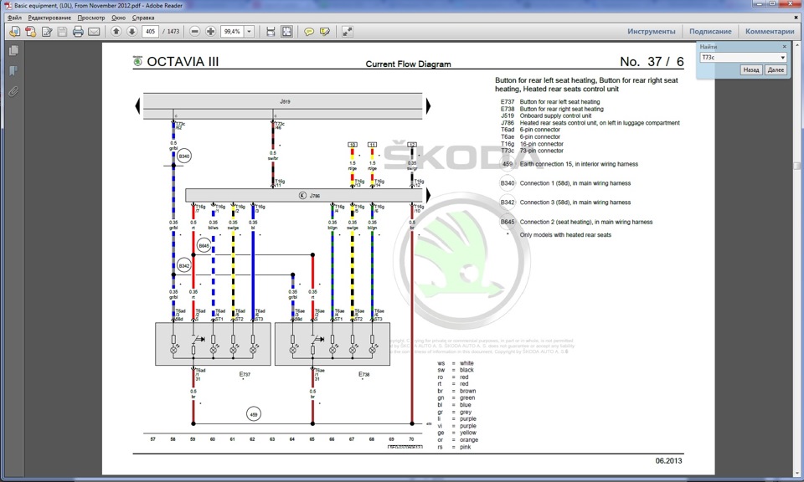The image size is (804, 482).
Task: Go to the next page with the down arrow
Action: [131, 31]
